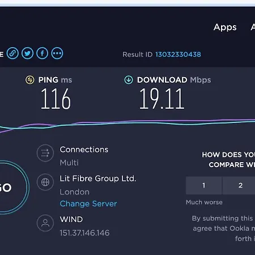Open the Change Server link
Screen dimensions: 255x255
click(88, 203)
